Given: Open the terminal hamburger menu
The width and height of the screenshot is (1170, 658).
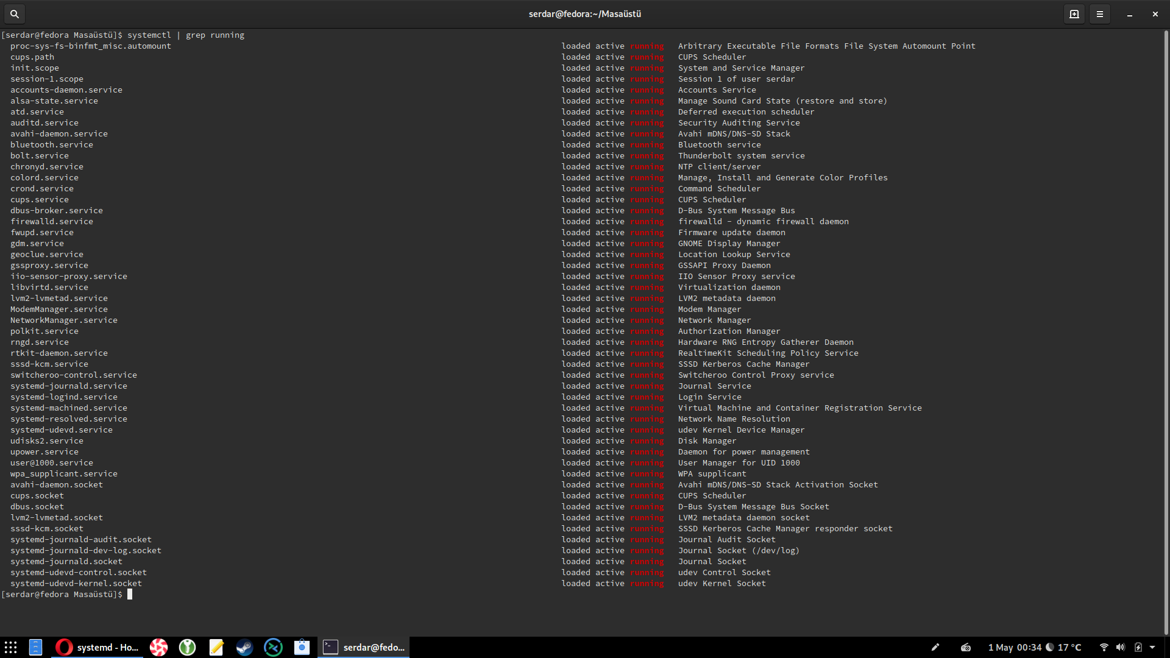Looking at the screenshot, I should pyautogui.click(x=1100, y=13).
